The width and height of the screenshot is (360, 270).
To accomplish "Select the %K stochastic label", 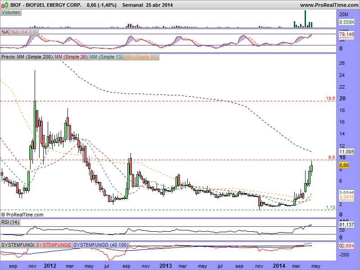I will [5, 32].
